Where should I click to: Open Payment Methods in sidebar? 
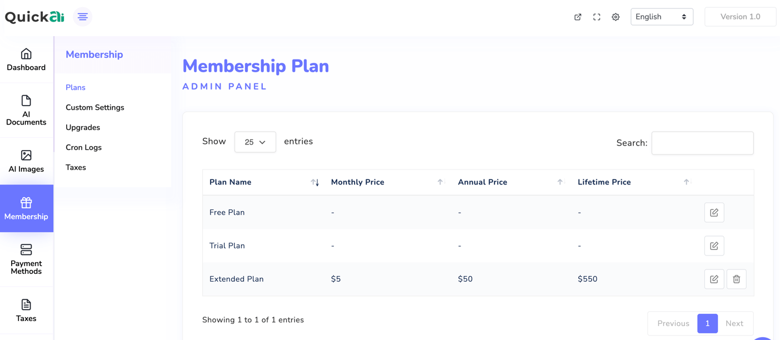click(26, 259)
